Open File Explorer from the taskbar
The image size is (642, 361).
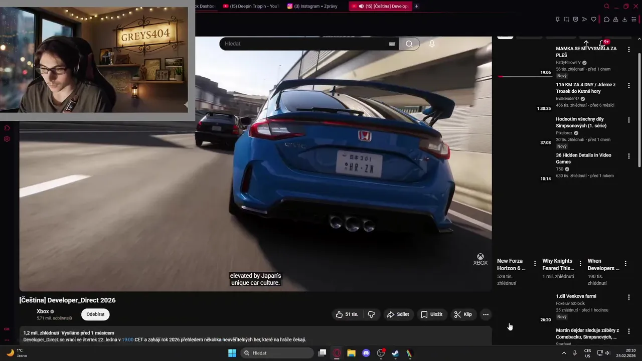pyautogui.click(x=352, y=353)
